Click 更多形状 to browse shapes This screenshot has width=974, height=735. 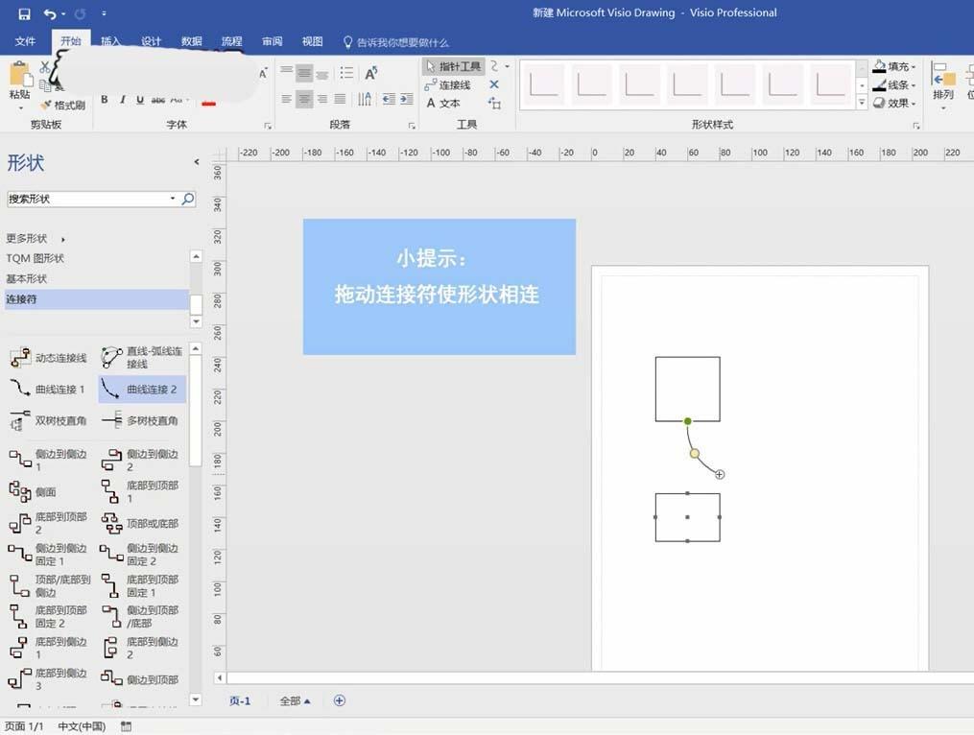pyautogui.click(x=28, y=237)
